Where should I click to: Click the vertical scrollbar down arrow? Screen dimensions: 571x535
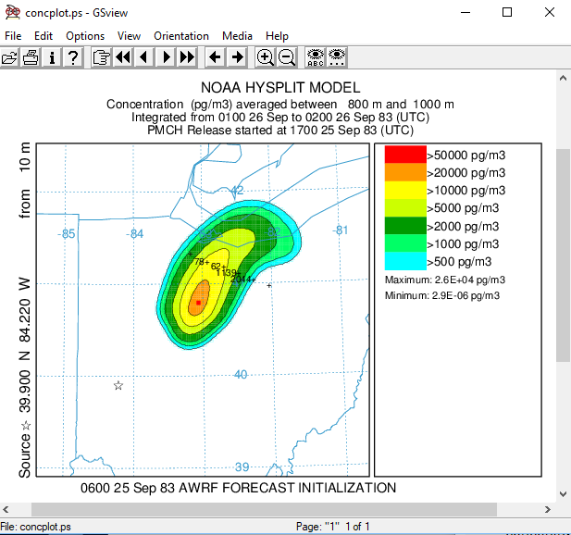click(x=563, y=493)
